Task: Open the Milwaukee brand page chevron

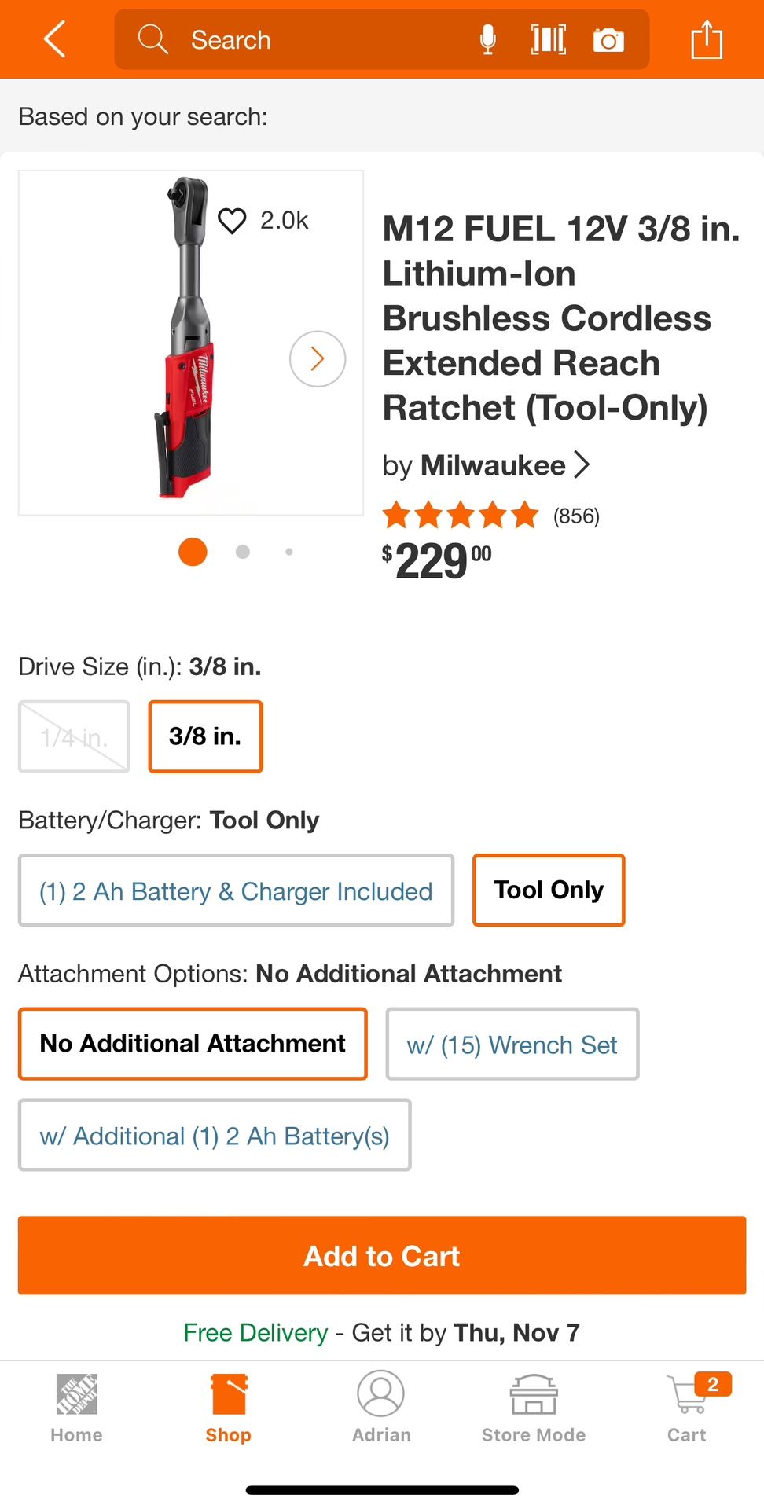Action: tap(582, 465)
